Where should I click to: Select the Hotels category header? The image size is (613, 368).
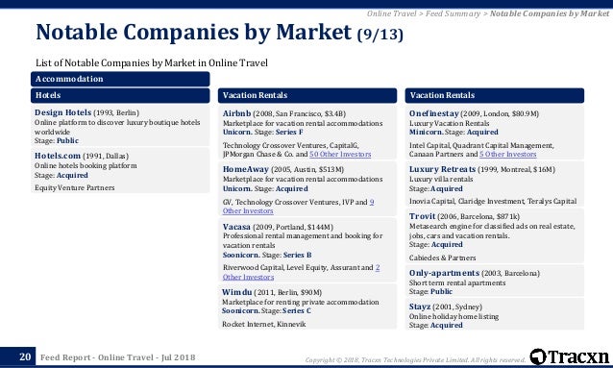120,95
